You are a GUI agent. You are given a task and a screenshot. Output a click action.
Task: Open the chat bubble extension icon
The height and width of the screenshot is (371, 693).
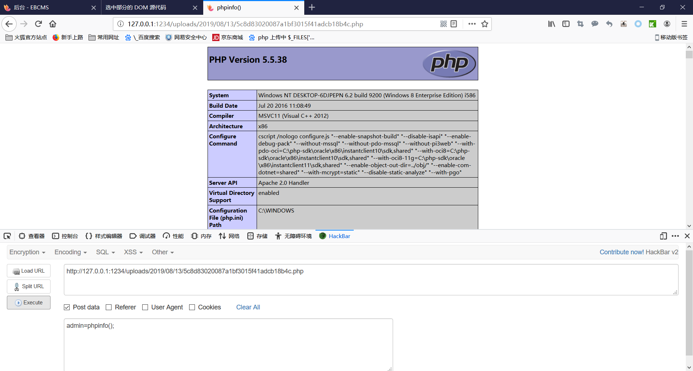pyautogui.click(x=595, y=24)
